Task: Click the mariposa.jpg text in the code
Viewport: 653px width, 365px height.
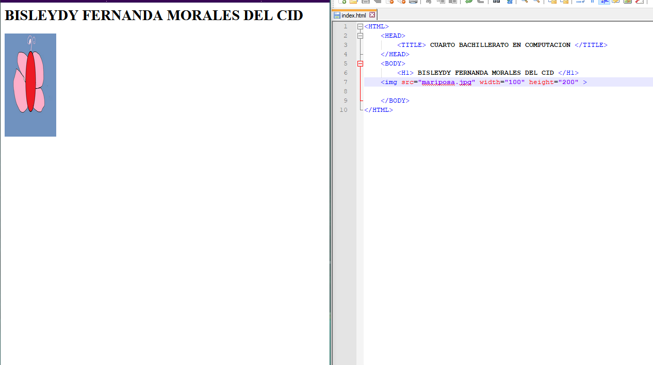Action: [447, 82]
